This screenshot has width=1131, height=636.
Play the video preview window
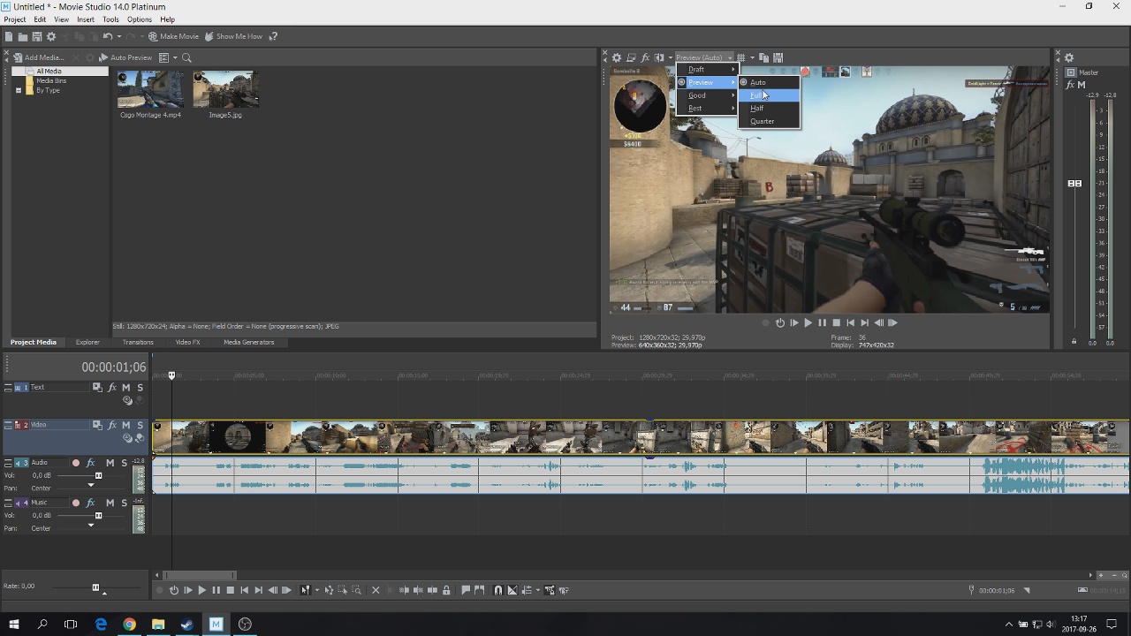coord(808,323)
